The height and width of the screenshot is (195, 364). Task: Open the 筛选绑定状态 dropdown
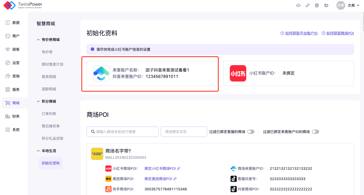[184, 132]
